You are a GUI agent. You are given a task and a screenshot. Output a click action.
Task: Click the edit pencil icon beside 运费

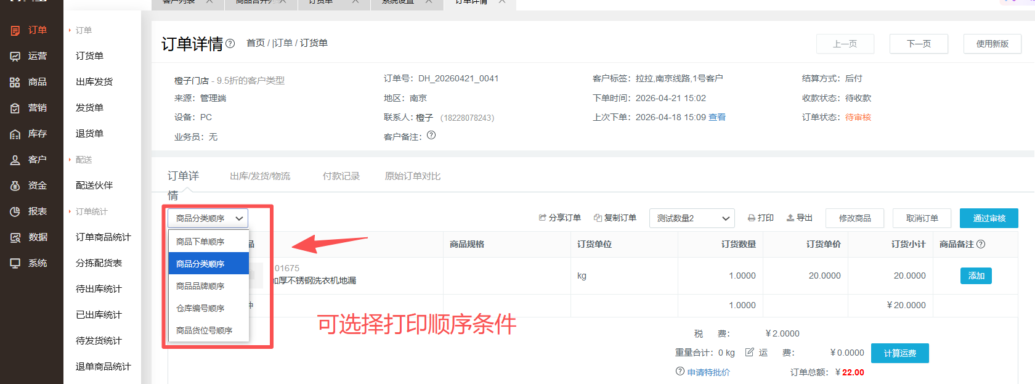750,353
